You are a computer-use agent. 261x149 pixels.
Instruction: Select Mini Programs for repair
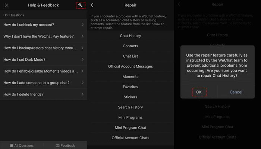[x=130, y=117]
